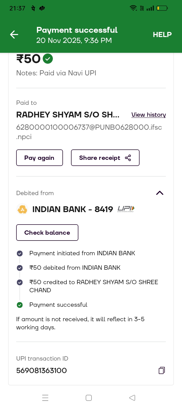Tap the ₹50 debited step check mark
The height and width of the screenshot is (409, 182).
[x=20, y=268]
